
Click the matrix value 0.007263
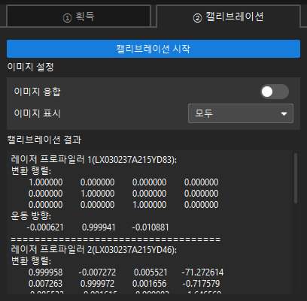(46, 284)
